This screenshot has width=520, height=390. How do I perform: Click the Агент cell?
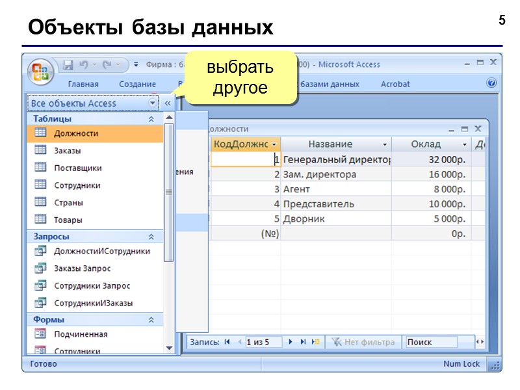click(x=336, y=189)
